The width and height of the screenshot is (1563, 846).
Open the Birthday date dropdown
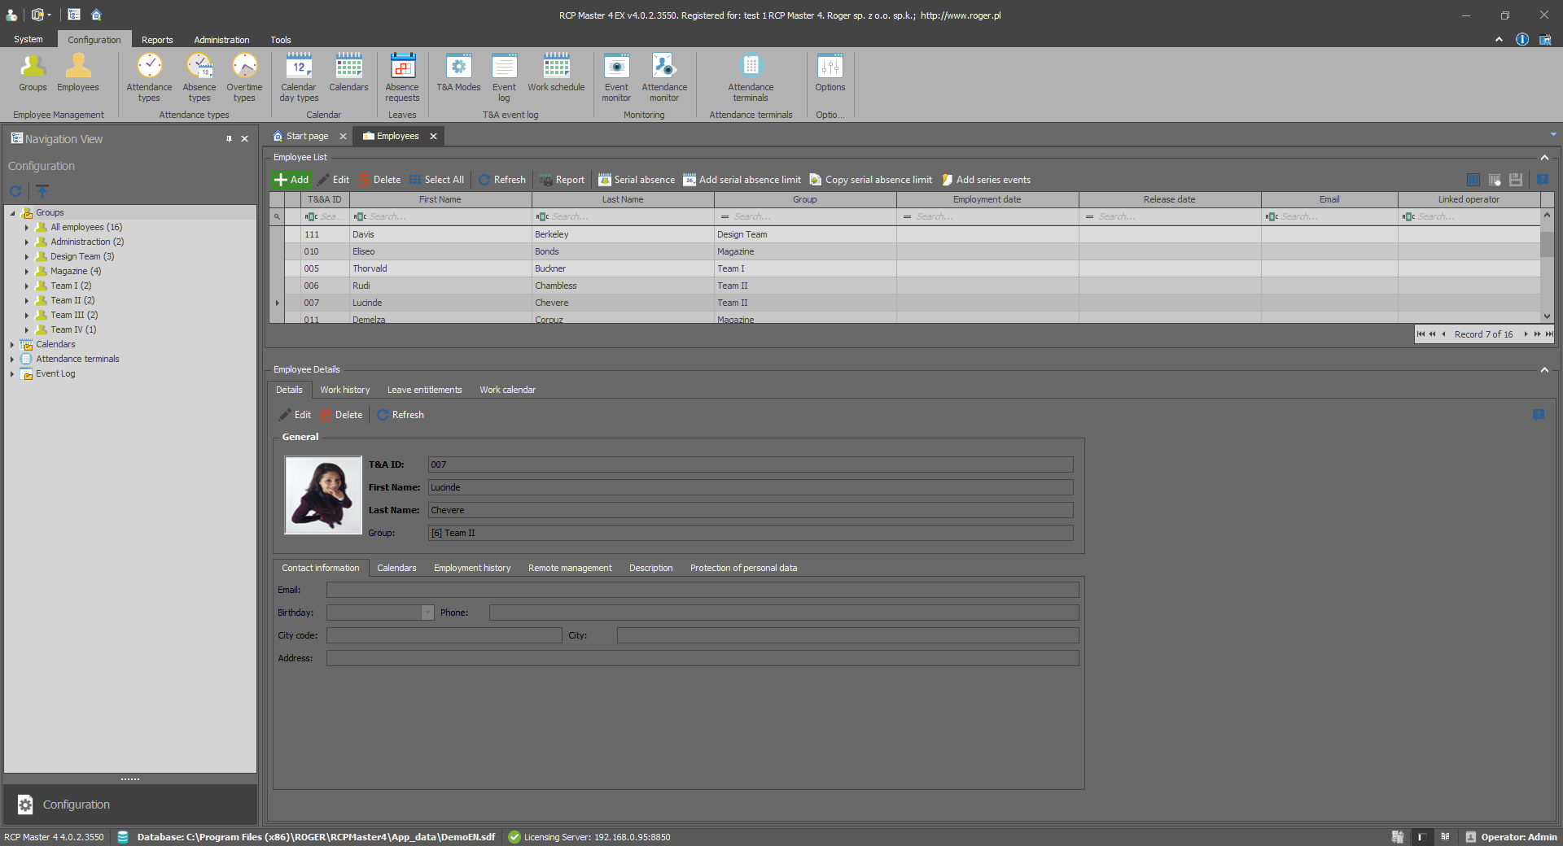click(x=427, y=613)
